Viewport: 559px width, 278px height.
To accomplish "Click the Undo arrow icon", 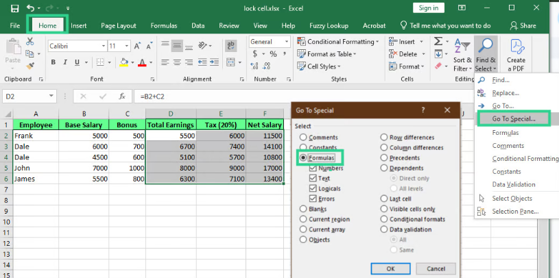I will coord(29,8).
